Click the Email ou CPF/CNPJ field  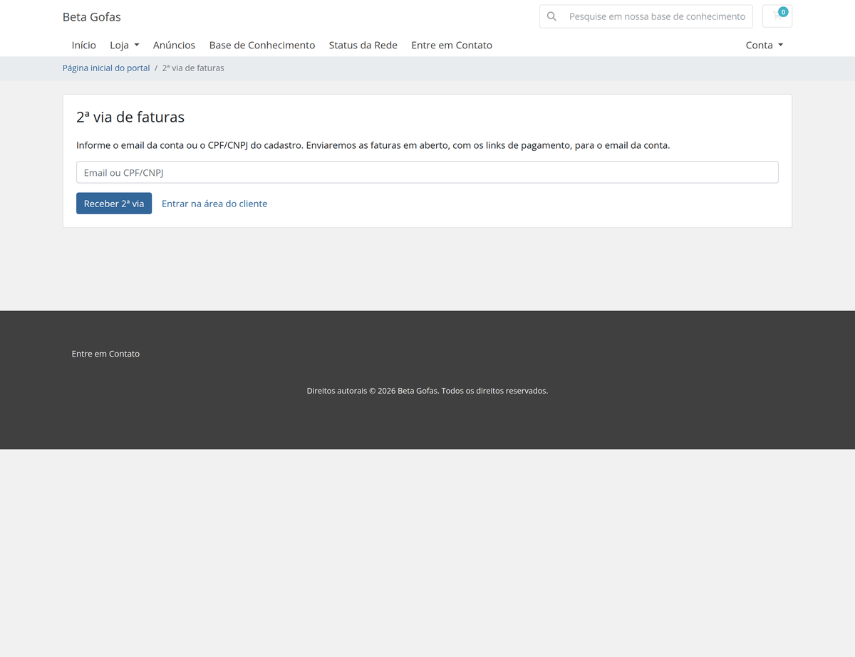click(427, 172)
